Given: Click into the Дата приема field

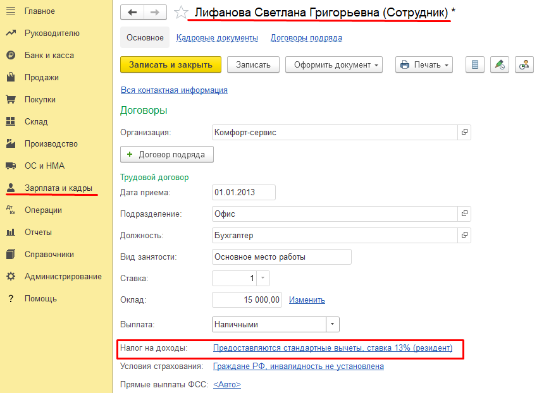Looking at the screenshot, I should pos(244,192).
